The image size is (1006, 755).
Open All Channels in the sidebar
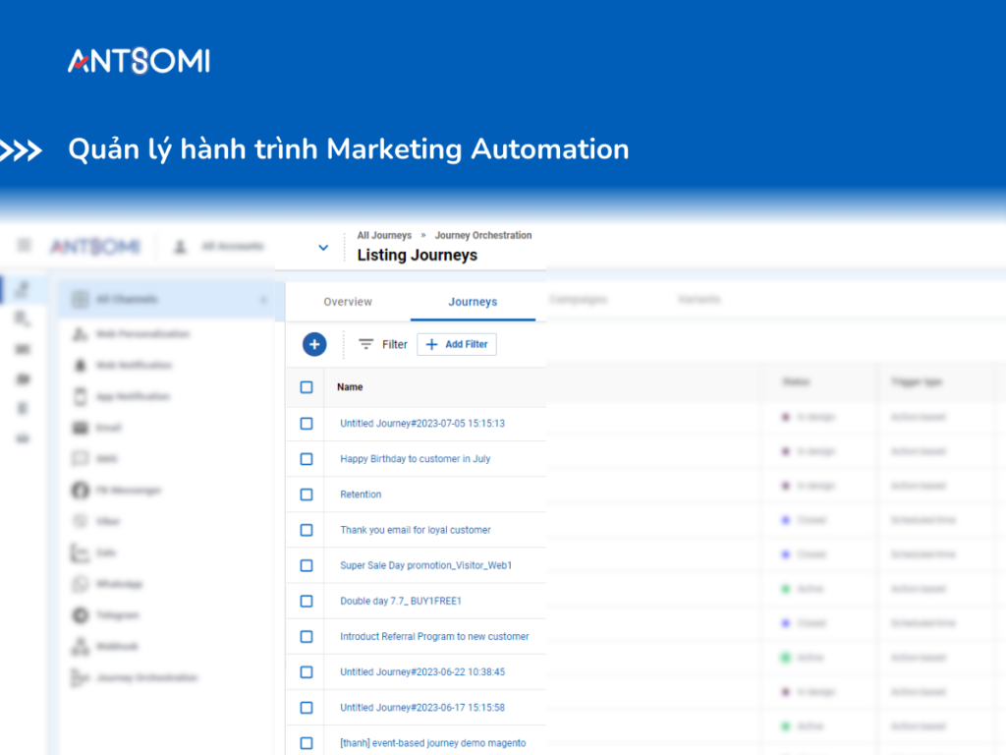click(x=166, y=299)
